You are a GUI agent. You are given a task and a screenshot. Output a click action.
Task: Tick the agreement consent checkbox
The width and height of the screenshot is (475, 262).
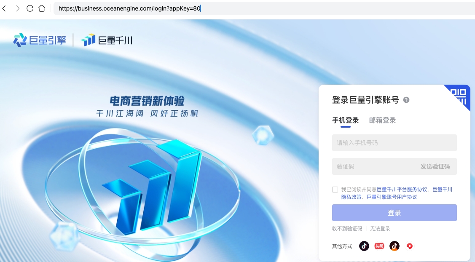click(x=335, y=190)
